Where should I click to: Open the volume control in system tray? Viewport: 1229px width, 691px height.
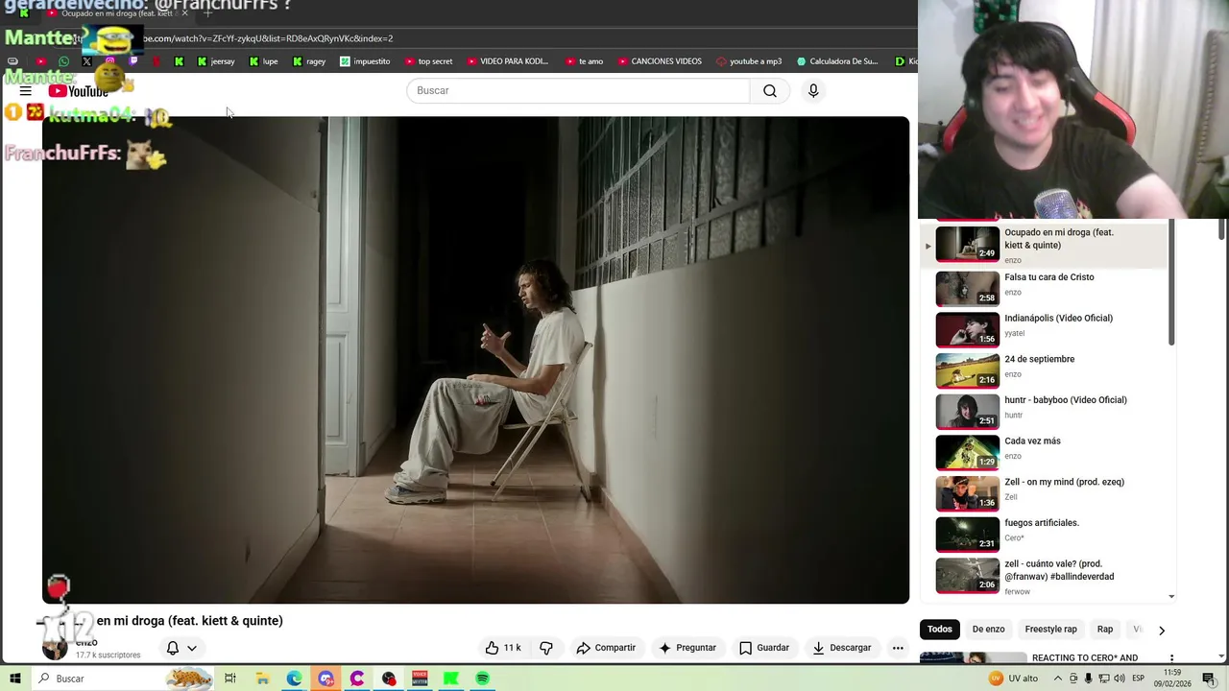pos(1120,679)
